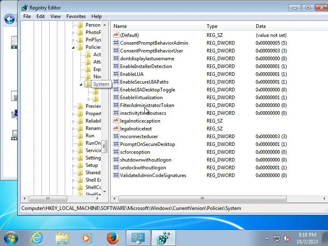
Task: Click the dontdisplaylastusername DWORD icon
Action: [116, 58]
